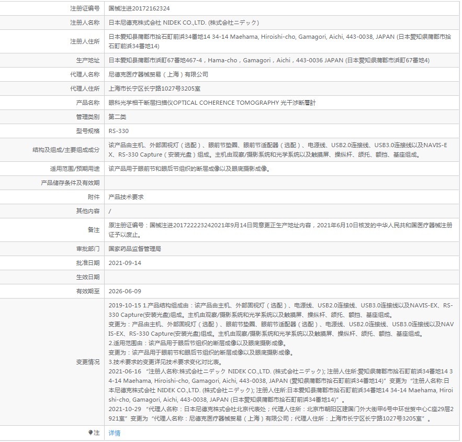
Task: Click the 代理人住所 label
Action: pos(85,89)
